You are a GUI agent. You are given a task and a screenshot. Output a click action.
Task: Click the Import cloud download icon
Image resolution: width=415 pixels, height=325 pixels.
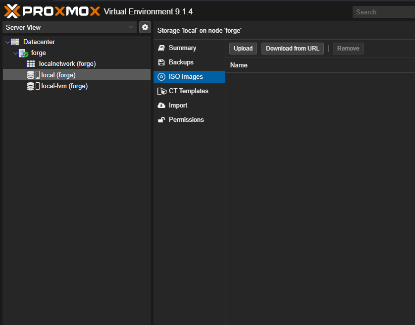[161, 106]
